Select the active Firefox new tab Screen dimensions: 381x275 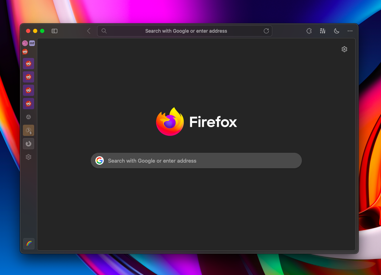[x=28, y=144]
